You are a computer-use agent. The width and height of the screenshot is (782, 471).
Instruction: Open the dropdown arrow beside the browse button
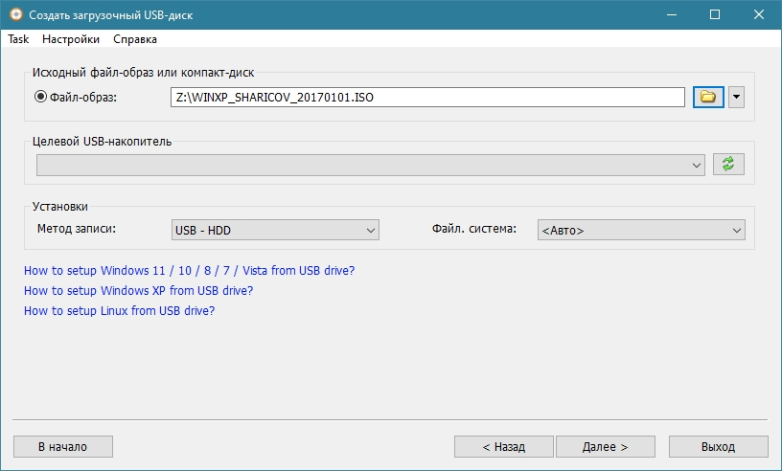tap(736, 97)
